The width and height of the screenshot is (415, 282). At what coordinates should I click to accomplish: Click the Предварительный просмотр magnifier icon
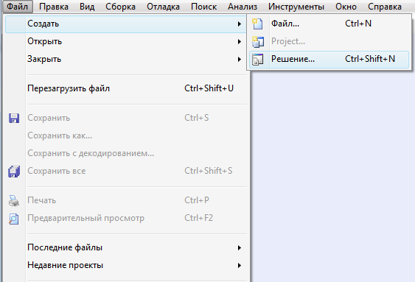(14, 219)
